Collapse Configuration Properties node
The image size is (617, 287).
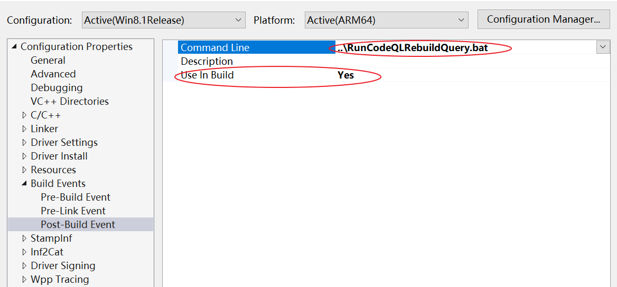click(x=15, y=47)
